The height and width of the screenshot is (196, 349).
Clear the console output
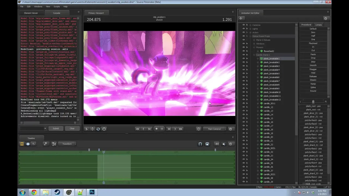coord(72,128)
